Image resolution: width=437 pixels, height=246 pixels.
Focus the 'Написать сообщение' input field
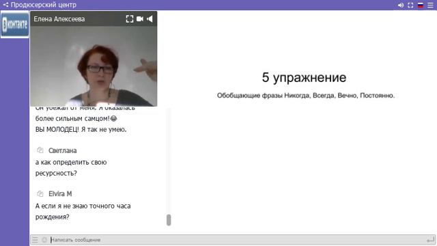pos(237,240)
